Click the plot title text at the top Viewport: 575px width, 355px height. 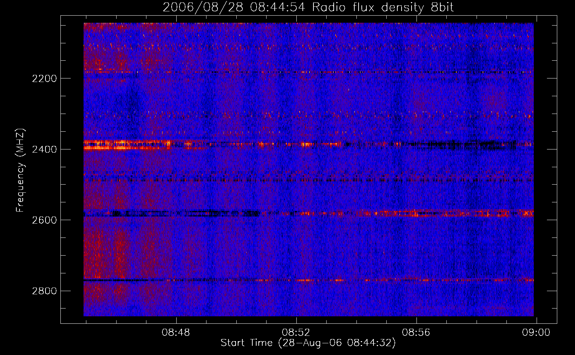(308, 7)
